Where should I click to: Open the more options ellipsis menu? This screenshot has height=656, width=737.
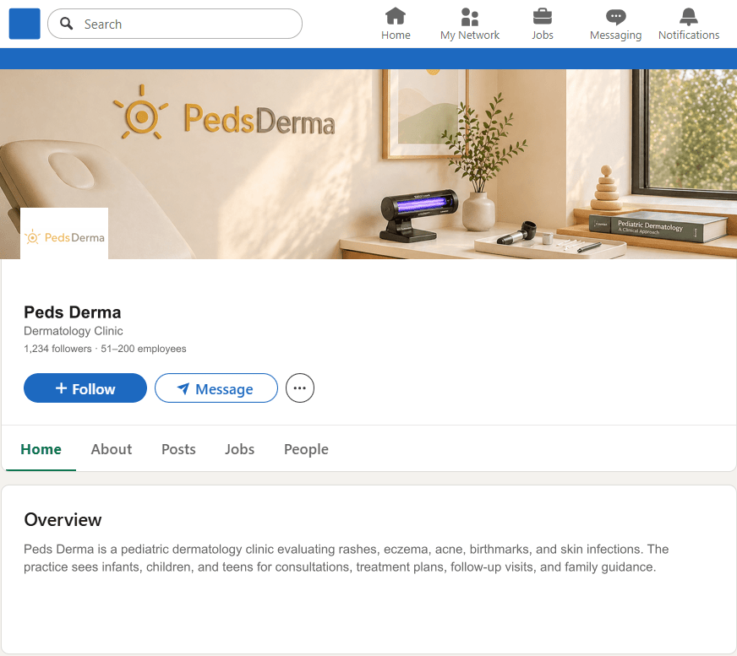pos(299,388)
